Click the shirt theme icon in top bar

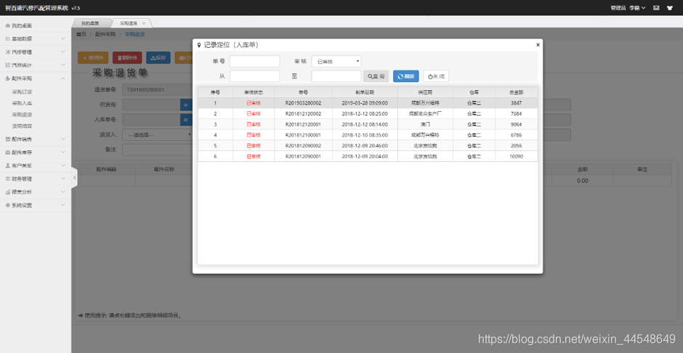click(x=669, y=8)
